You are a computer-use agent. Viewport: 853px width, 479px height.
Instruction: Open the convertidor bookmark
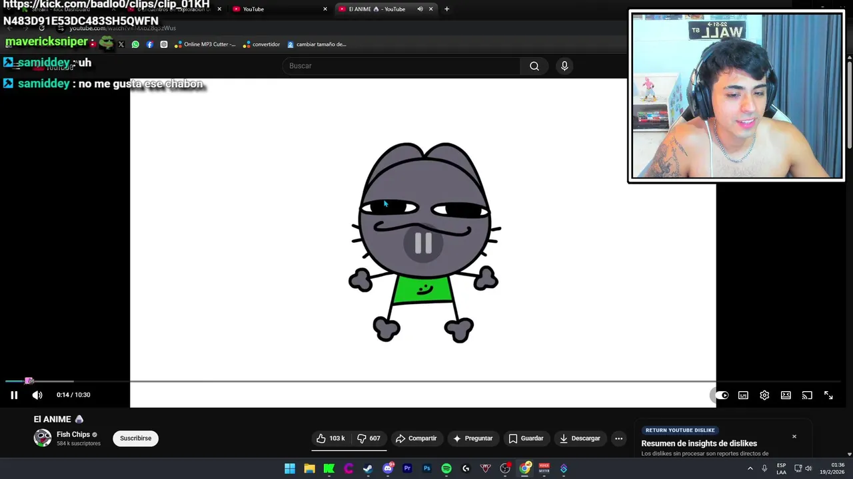click(x=262, y=45)
